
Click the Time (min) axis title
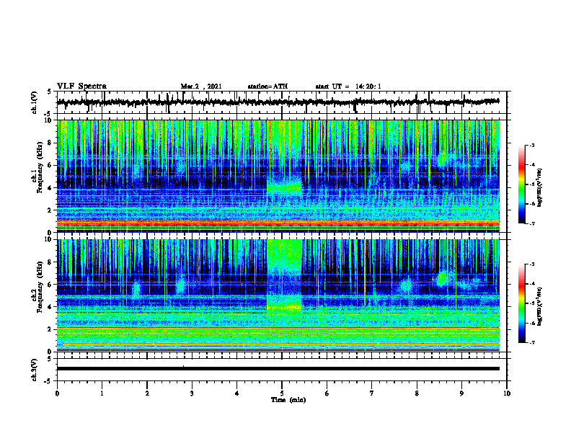click(x=288, y=400)
